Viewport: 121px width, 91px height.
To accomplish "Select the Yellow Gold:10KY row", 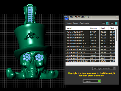I will click(x=90, y=35).
